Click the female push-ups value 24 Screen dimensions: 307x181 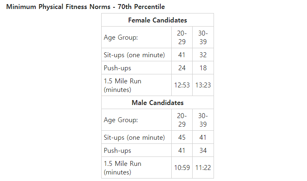point(182,68)
